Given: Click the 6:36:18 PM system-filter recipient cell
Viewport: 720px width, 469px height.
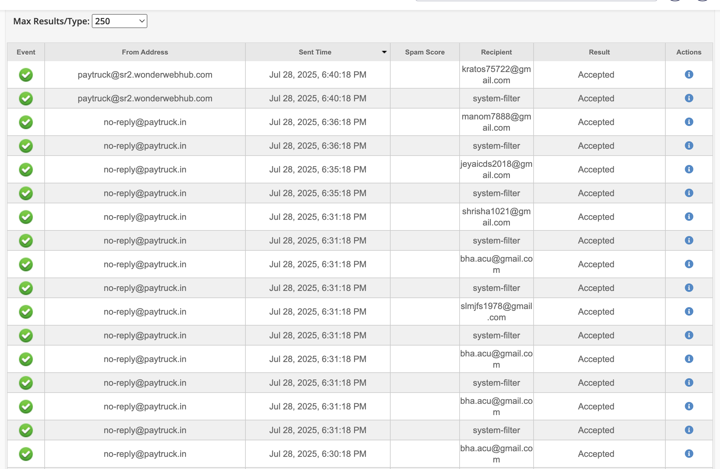Looking at the screenshot, I should pyautogui.click(x=496, y=146).
